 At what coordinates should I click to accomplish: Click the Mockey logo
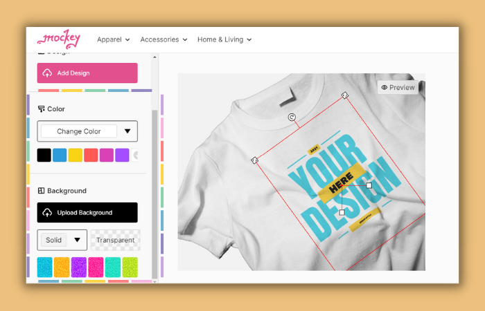[x=59, y=39]
